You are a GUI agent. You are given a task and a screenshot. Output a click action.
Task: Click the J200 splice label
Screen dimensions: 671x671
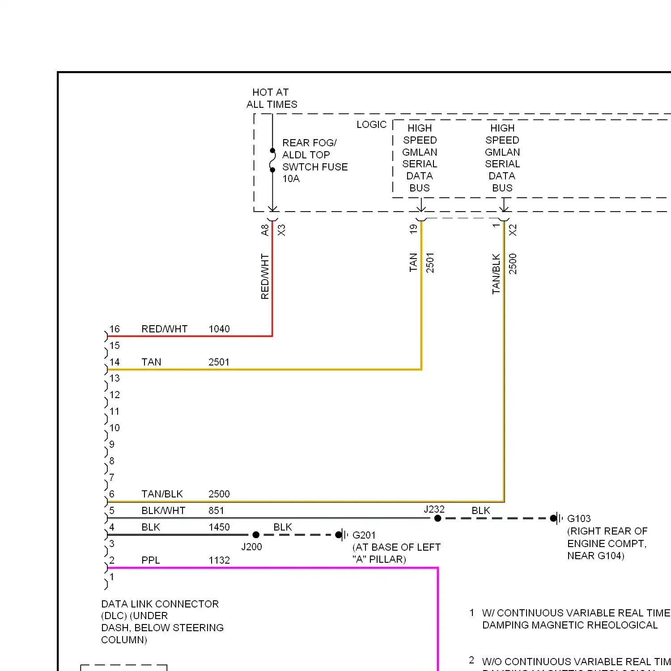tap(251, 547)
